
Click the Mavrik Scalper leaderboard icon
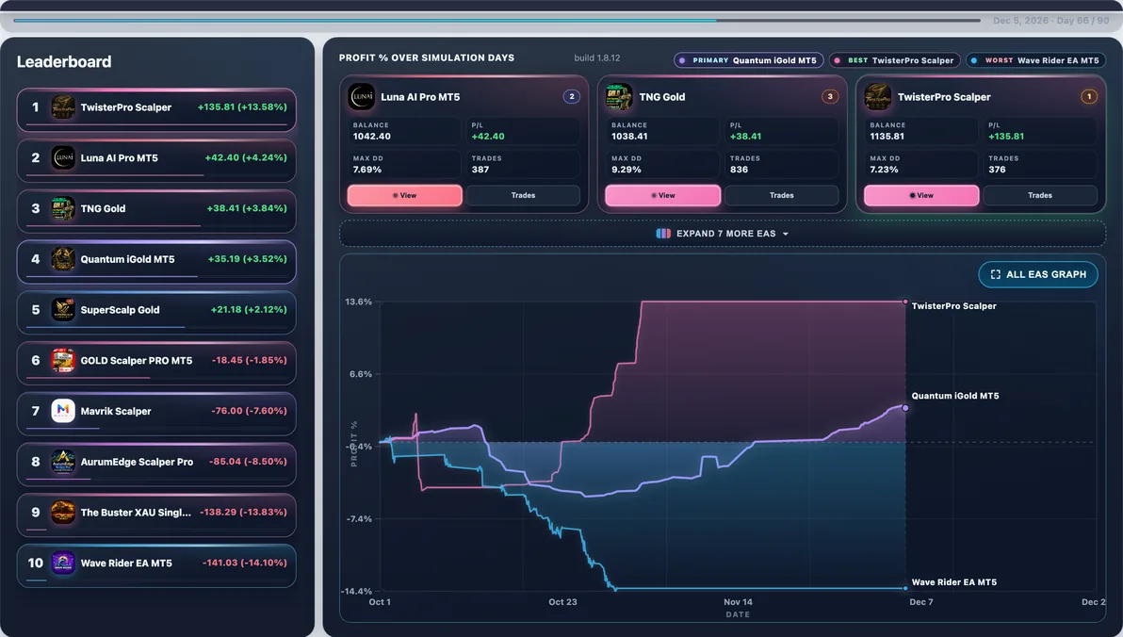63,411
